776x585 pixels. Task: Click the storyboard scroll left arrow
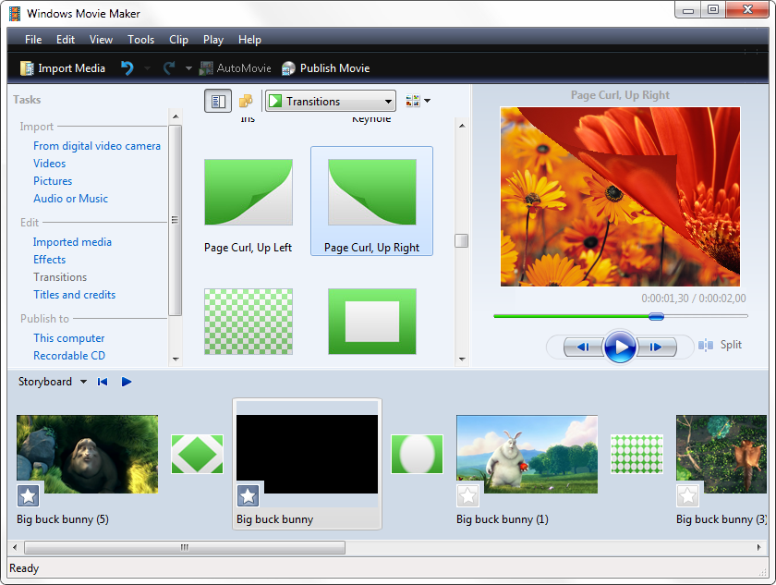click(x=15, y=547)
